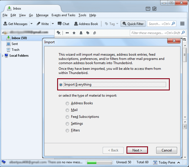Click the lower pane scrollbar thumb
Screen dimensions: 189x167
tap(185, 127)
